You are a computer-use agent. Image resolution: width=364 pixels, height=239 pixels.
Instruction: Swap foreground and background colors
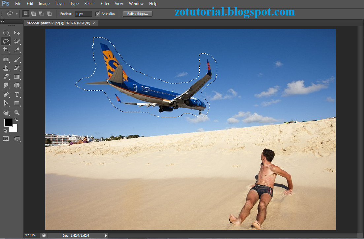16,120
